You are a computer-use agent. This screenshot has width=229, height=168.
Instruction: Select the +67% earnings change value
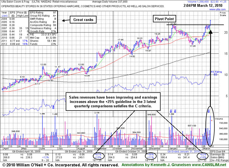[x=98, y=154]
